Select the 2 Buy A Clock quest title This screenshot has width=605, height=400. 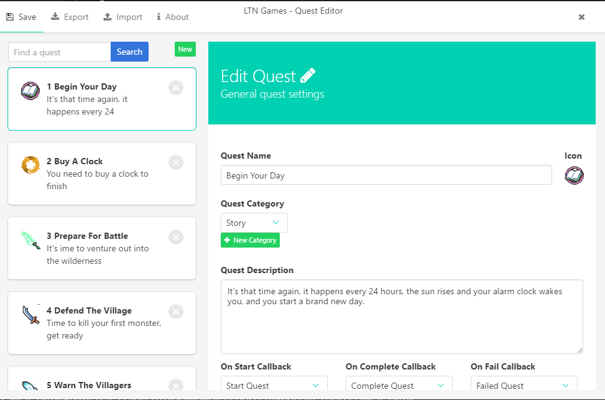click(75, 161)
